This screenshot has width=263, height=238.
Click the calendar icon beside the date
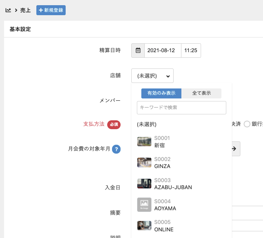click(138, 51)
